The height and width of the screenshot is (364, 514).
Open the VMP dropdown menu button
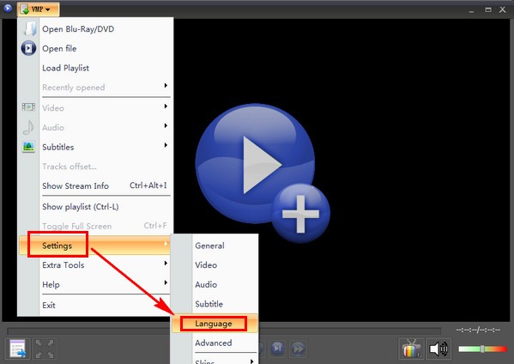(x=39, y=9)
